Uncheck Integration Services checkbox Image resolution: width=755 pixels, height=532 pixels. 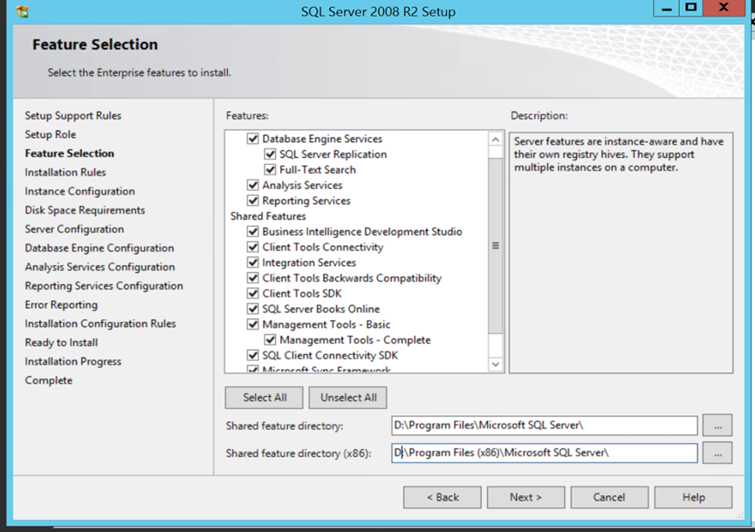click(x=253, y=263)
